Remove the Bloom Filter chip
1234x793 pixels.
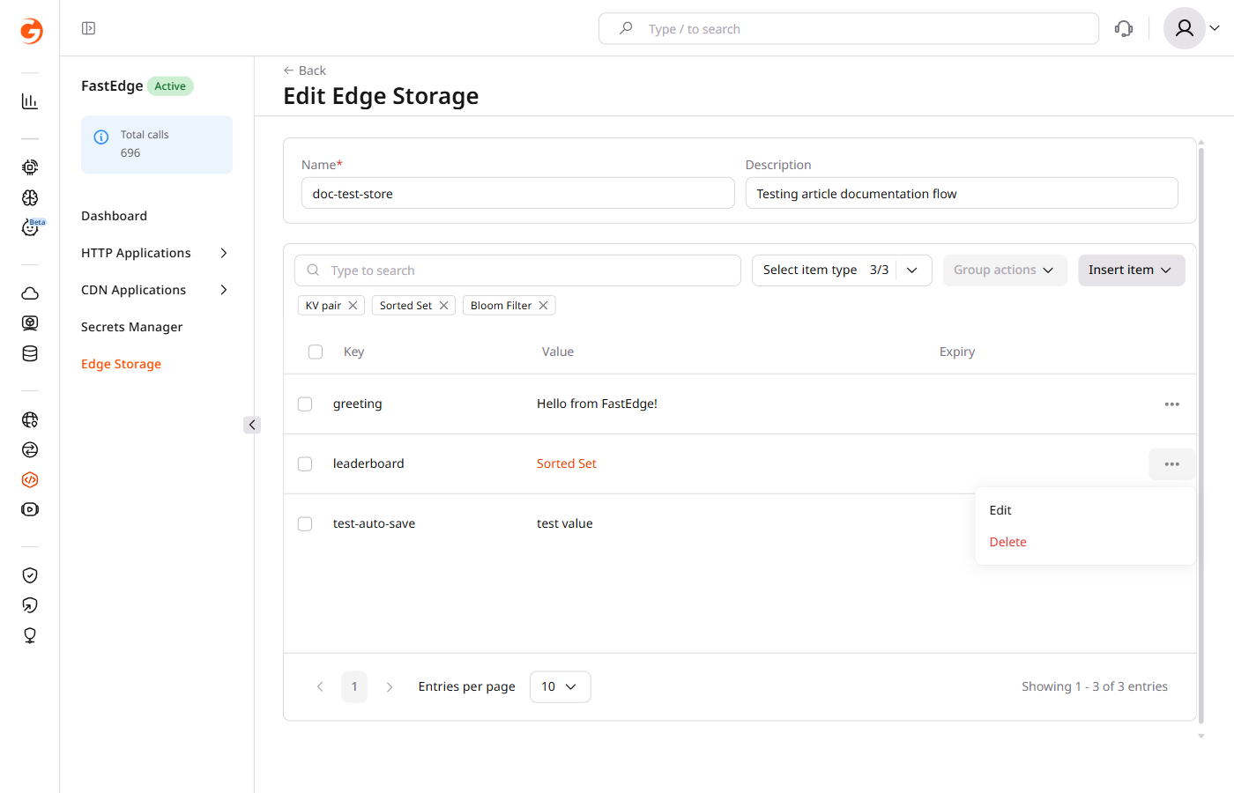[543, 306]
